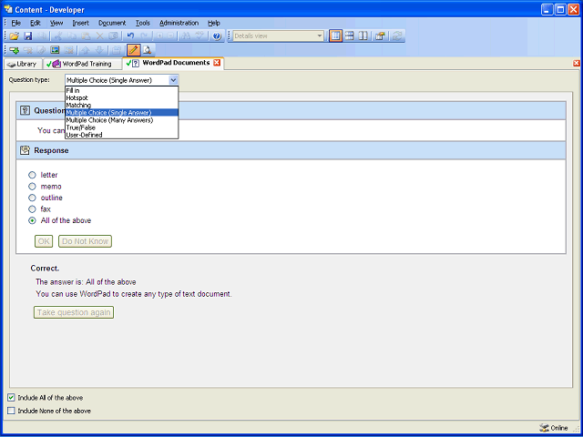This screenshot has height=437, width=583.
Task: Open the File menu
Action: click(15, 23)
